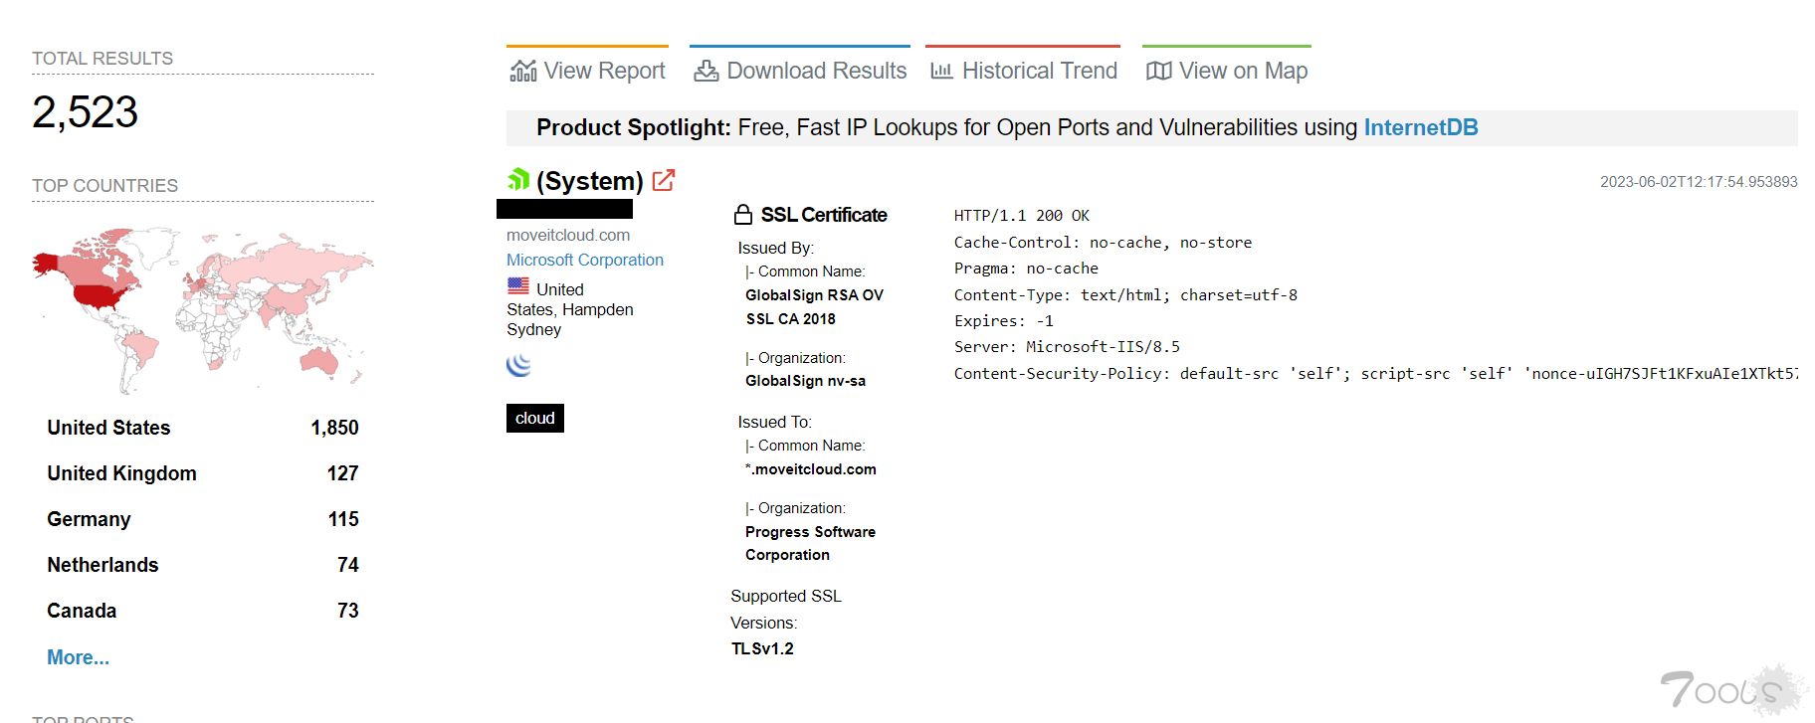The height and width of the screenshot is (723, 1815).
Task: Click the United States flag icon
Action: (x=518, y=286)
